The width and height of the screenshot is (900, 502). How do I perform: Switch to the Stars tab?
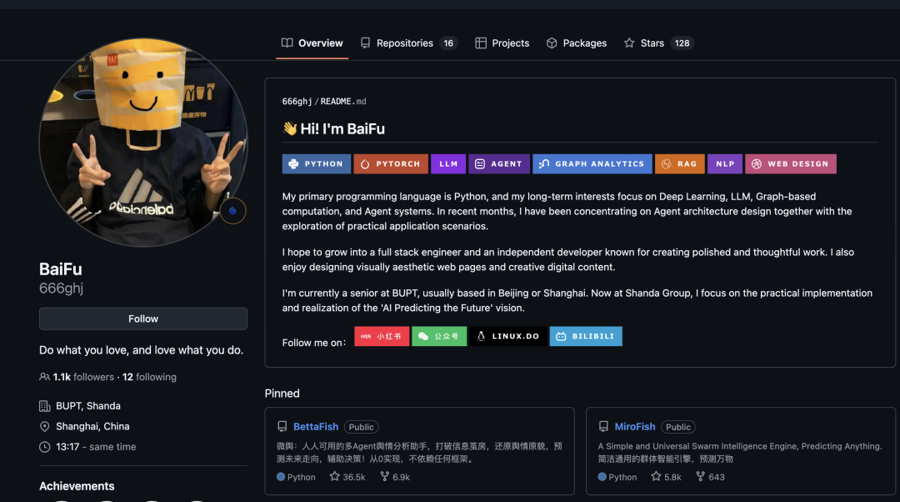click(x=652, y=43)
